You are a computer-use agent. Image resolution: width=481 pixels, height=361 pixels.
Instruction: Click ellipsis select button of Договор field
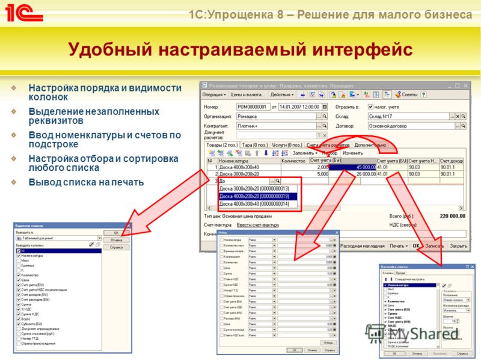(x=458, y=126)
